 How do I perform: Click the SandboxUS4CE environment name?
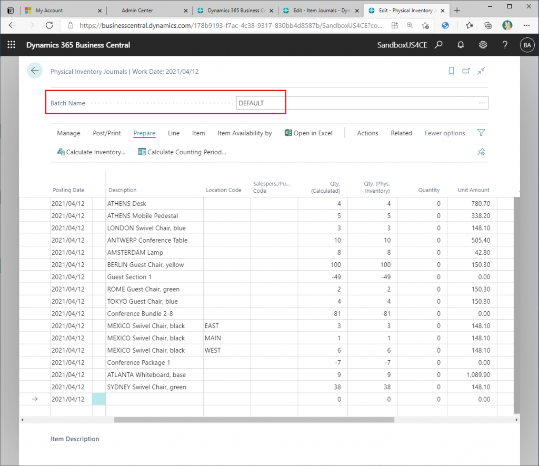(402, 45)
